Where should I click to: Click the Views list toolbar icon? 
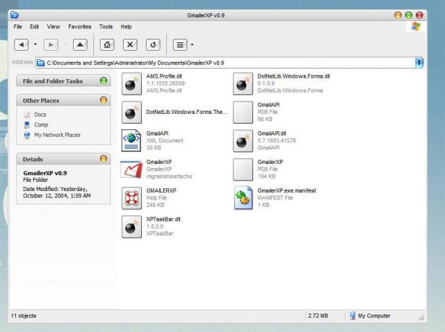pos(180,44)
